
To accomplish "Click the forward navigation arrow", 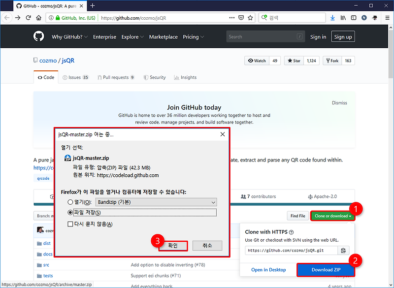I will [18, 18].
